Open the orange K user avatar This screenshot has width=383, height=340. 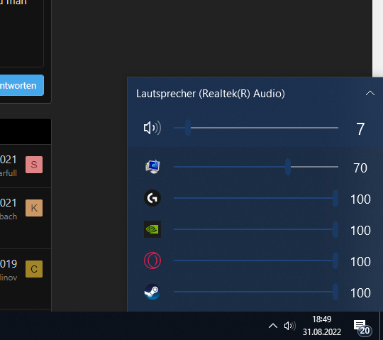pyautogui.click(x=34, y=208)
